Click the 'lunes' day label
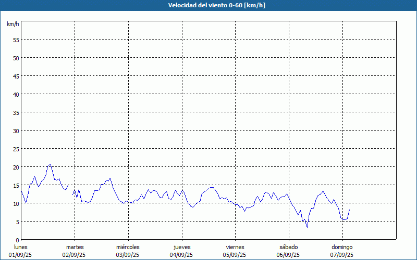 tap(21, 247)
